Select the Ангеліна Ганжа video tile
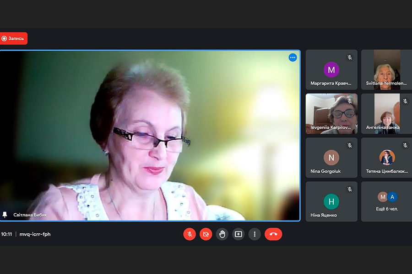The image size is (412, 274). 386,114
